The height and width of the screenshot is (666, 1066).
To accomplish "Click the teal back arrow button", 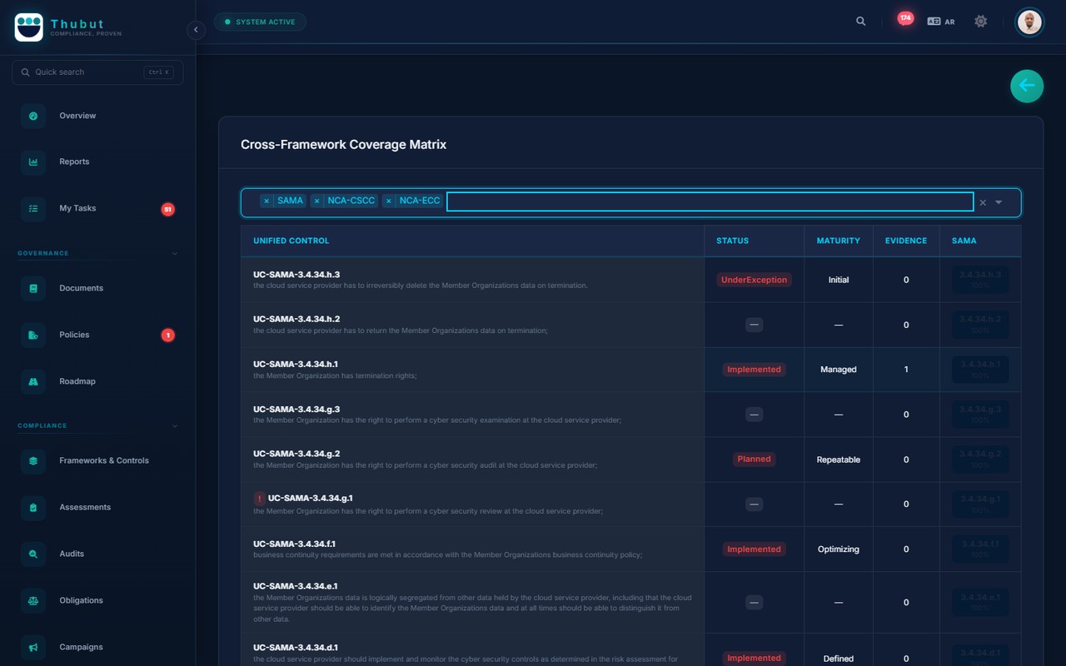I will [1027, 86].
